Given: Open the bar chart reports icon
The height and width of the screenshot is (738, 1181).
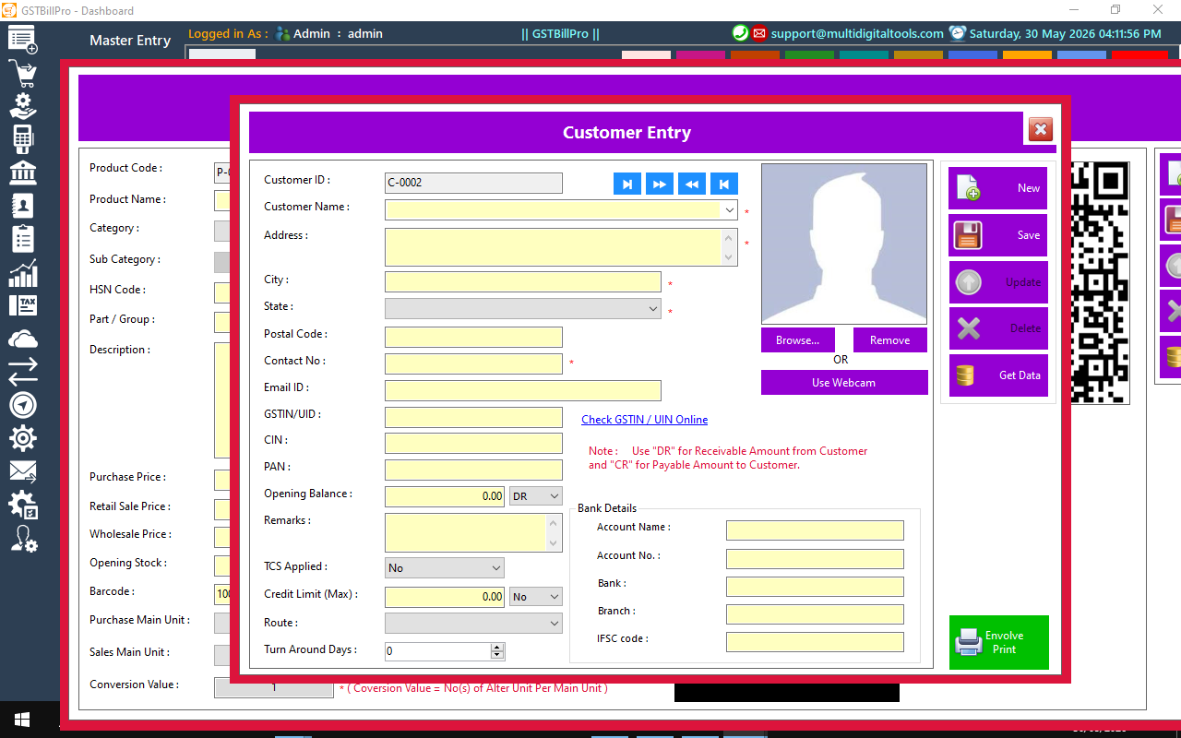Looking at the screenshot, I should tap(23, 273).
